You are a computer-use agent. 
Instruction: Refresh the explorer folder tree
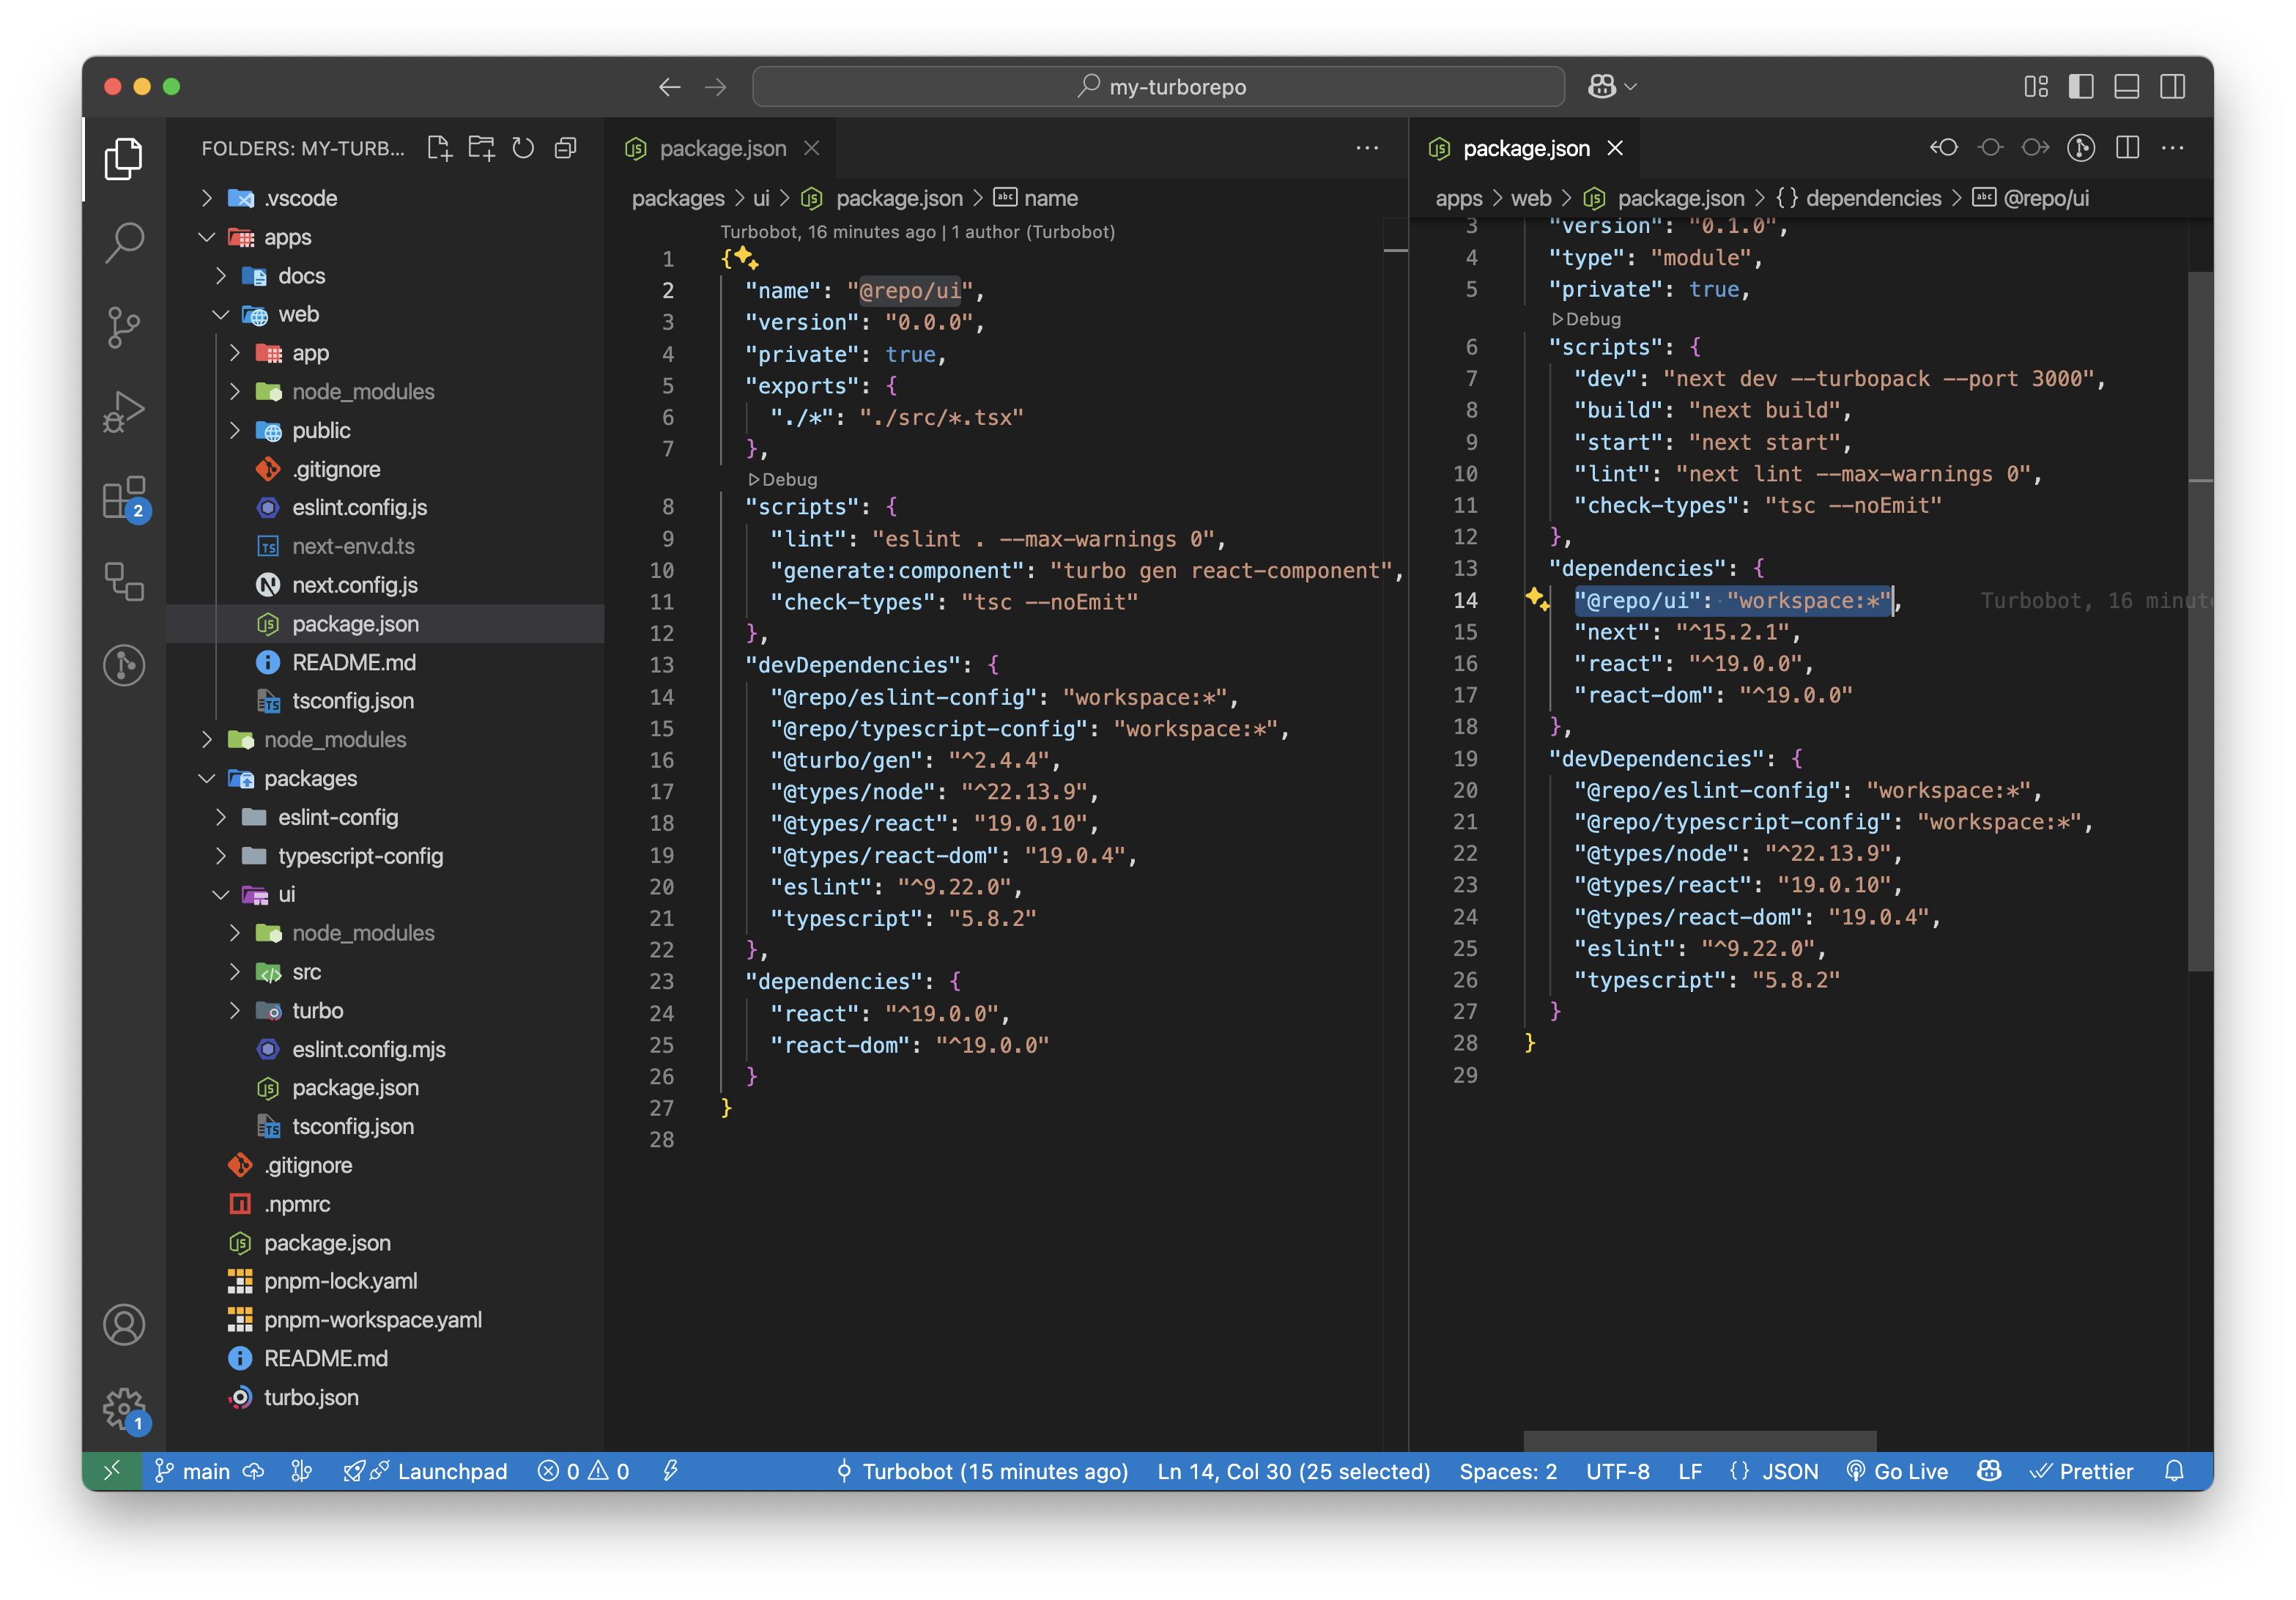(523, 148)
